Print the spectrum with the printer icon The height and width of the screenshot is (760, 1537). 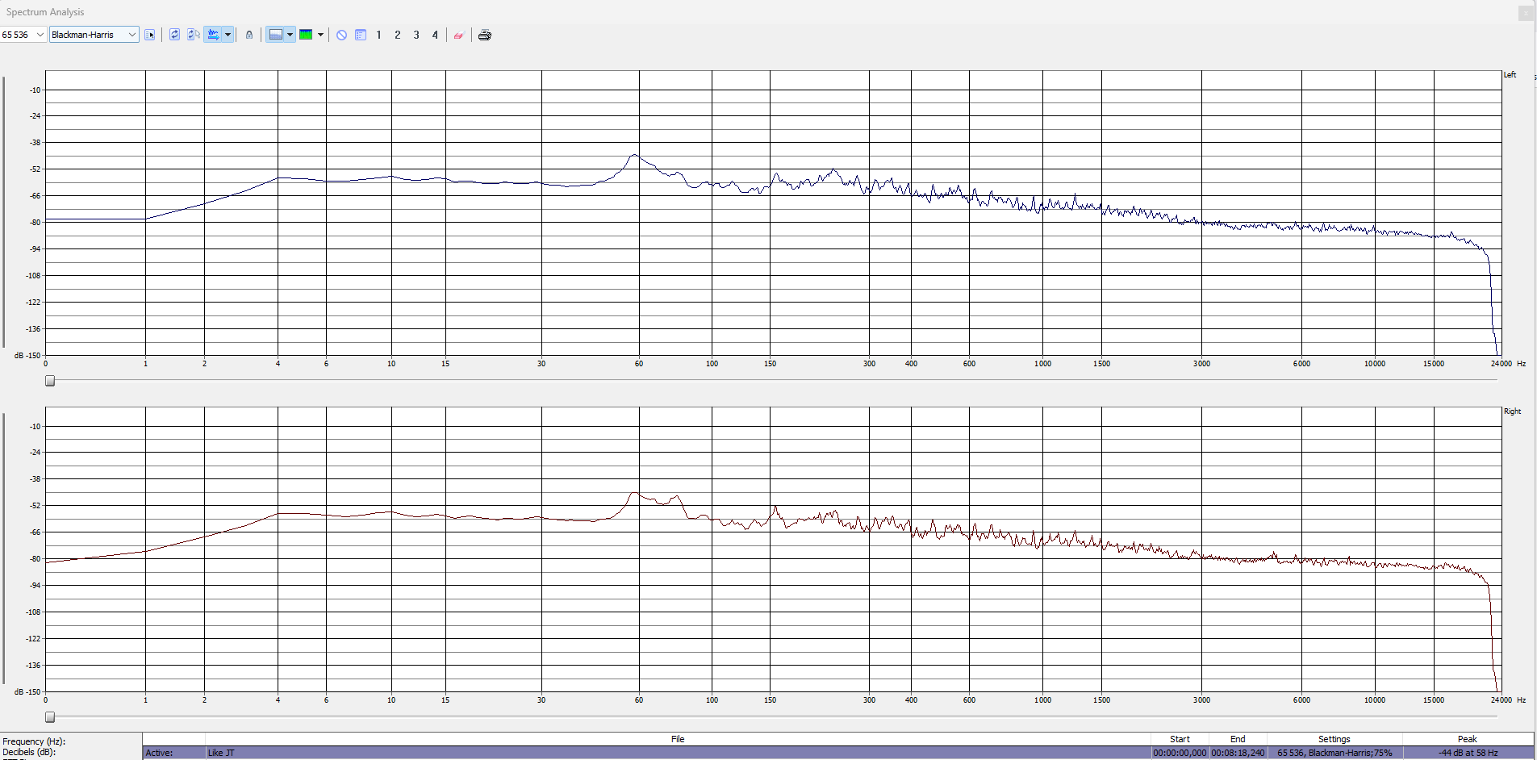click(485, 35)
